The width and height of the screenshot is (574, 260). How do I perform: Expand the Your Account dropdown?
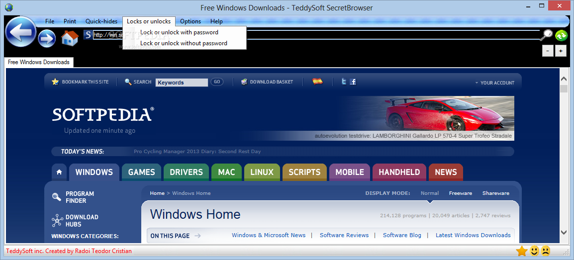(494, 83)
